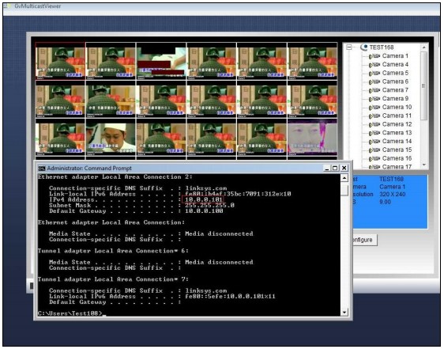This screenshot has width=444, height=349.
Task: Click the Camera 11 camera icon
Action: 374,116
